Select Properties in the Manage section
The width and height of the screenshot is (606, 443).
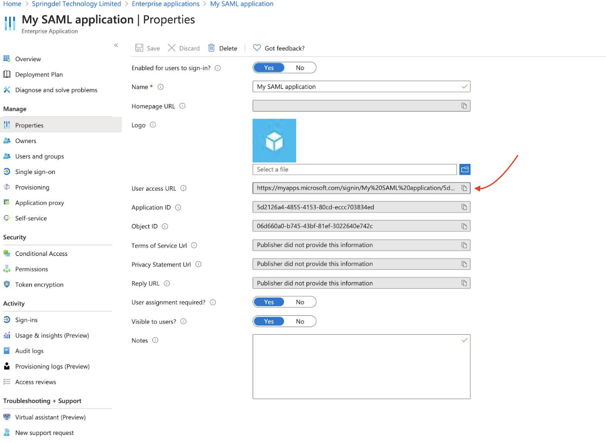pos(61,125)
